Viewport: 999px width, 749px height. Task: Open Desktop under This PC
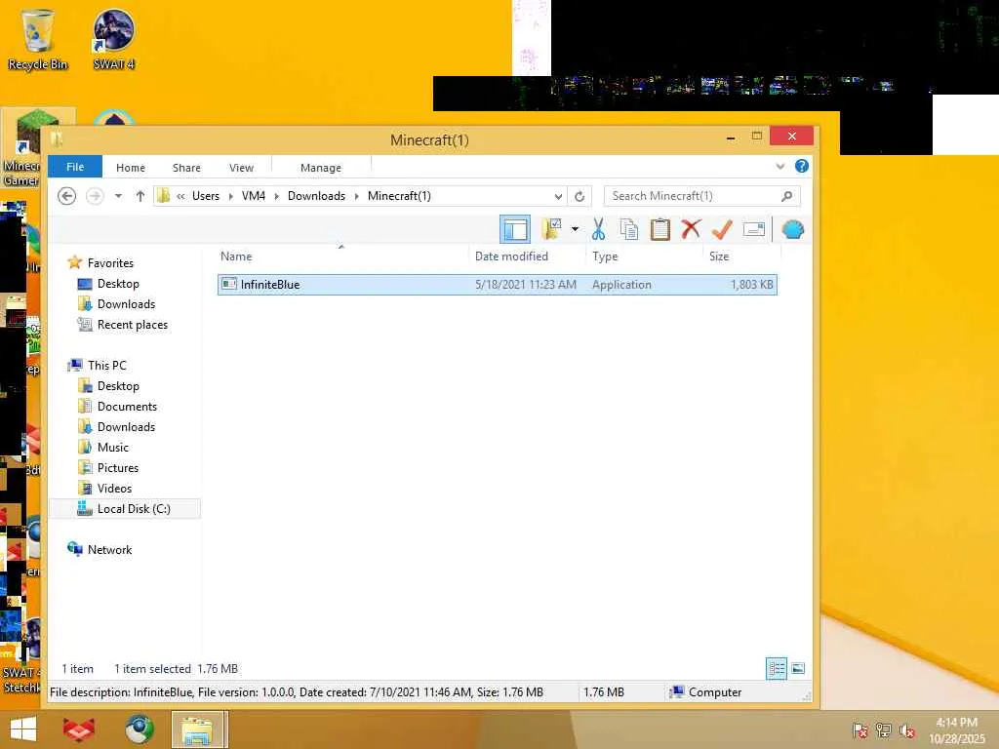pyautogui.click(x=118, y=386)
